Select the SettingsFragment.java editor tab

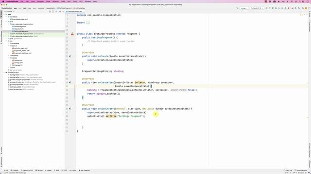(74, 12)
